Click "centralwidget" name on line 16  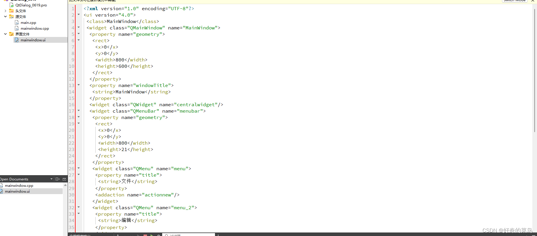(x=196, y=104)
